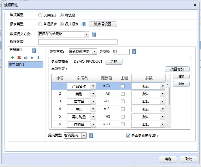
Task: Click 字段名 column header
Action: tap(82, 78)
